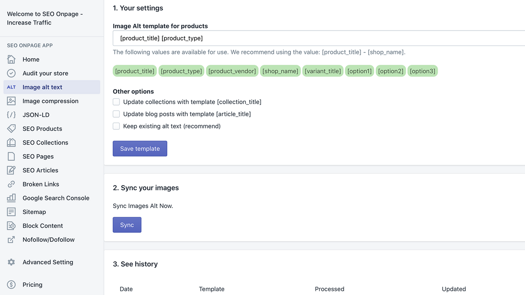Toggle Keep existing alt text checkbox

(x=116, y=126)
